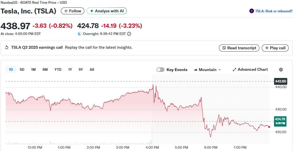Toggle the Key Events switch
This screenshot has height=151, width=293.
pyautogui.click(x=160, y=70)
